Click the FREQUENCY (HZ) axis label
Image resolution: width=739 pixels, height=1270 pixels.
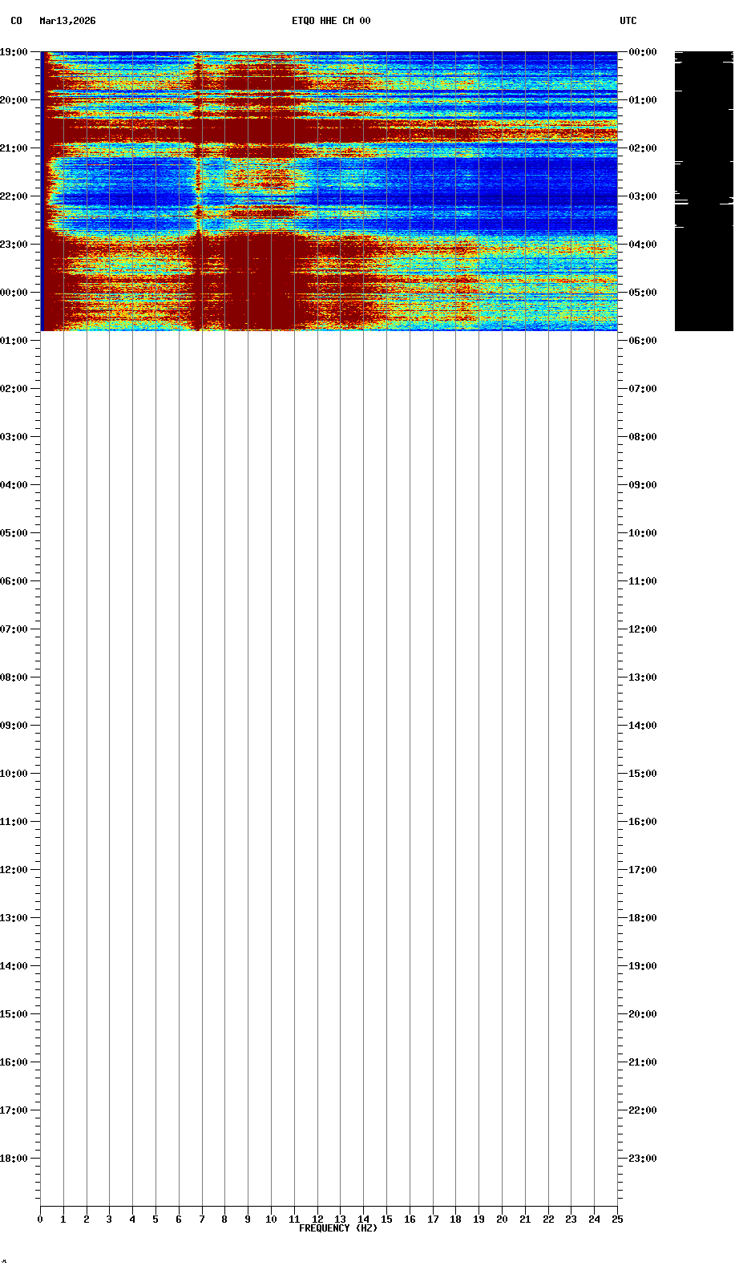click(337, 1228)
